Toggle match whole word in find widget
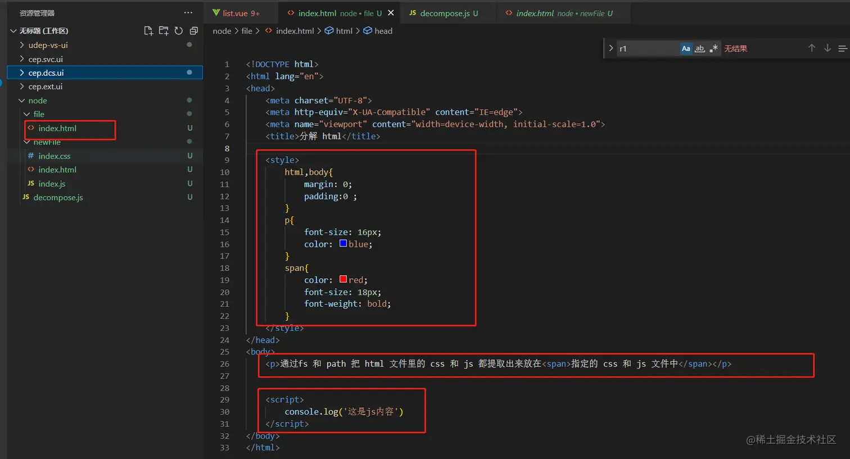850x459 pixels. pyautogui.click(x=700, y=48)
